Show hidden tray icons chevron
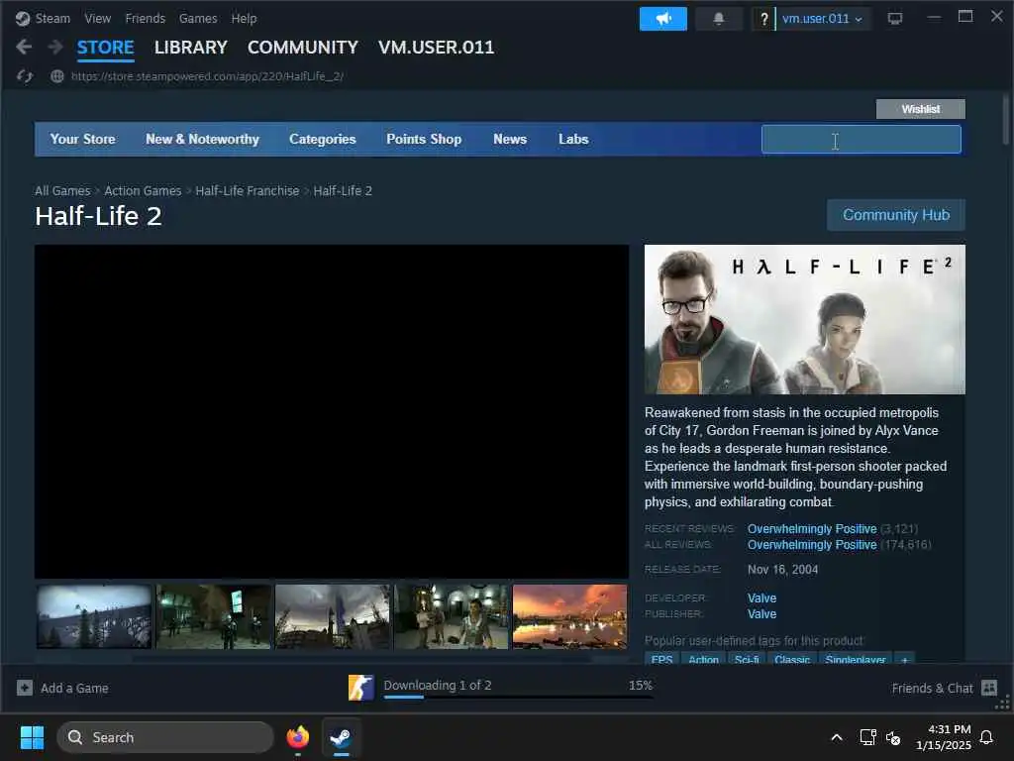 836,737
